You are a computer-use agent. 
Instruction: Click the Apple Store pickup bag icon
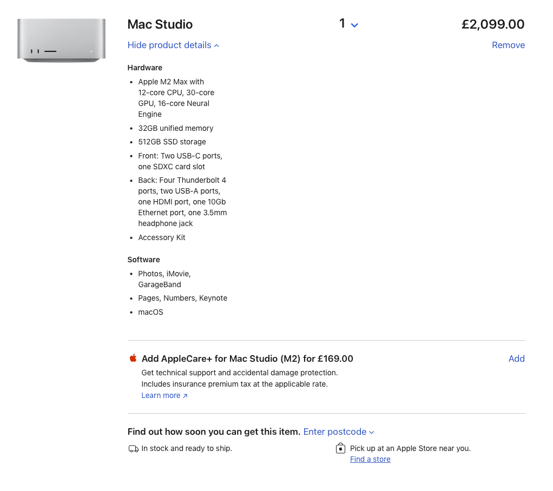click(x=340, y=448)
